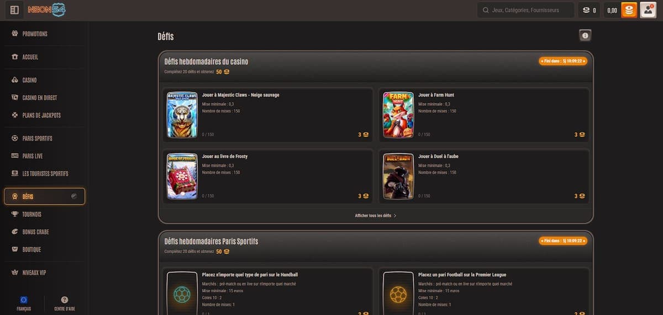Click the Farm Hunt game thumbnail
The height and width of the screenshot is (315, 663).
pos(398,115)
